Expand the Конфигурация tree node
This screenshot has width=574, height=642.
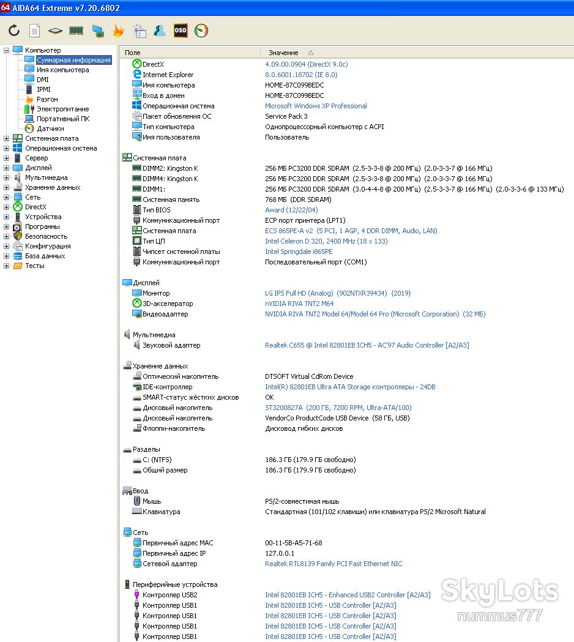pos(6,246)
